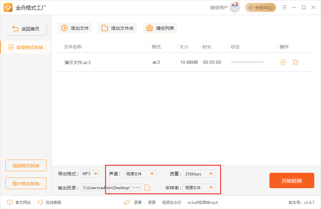Click the 格式 column header

156,47
